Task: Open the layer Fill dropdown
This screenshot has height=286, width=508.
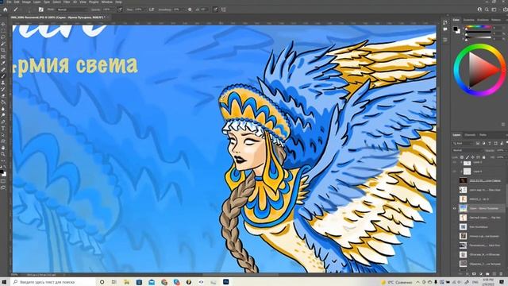Action: click(x=502, y=157)
